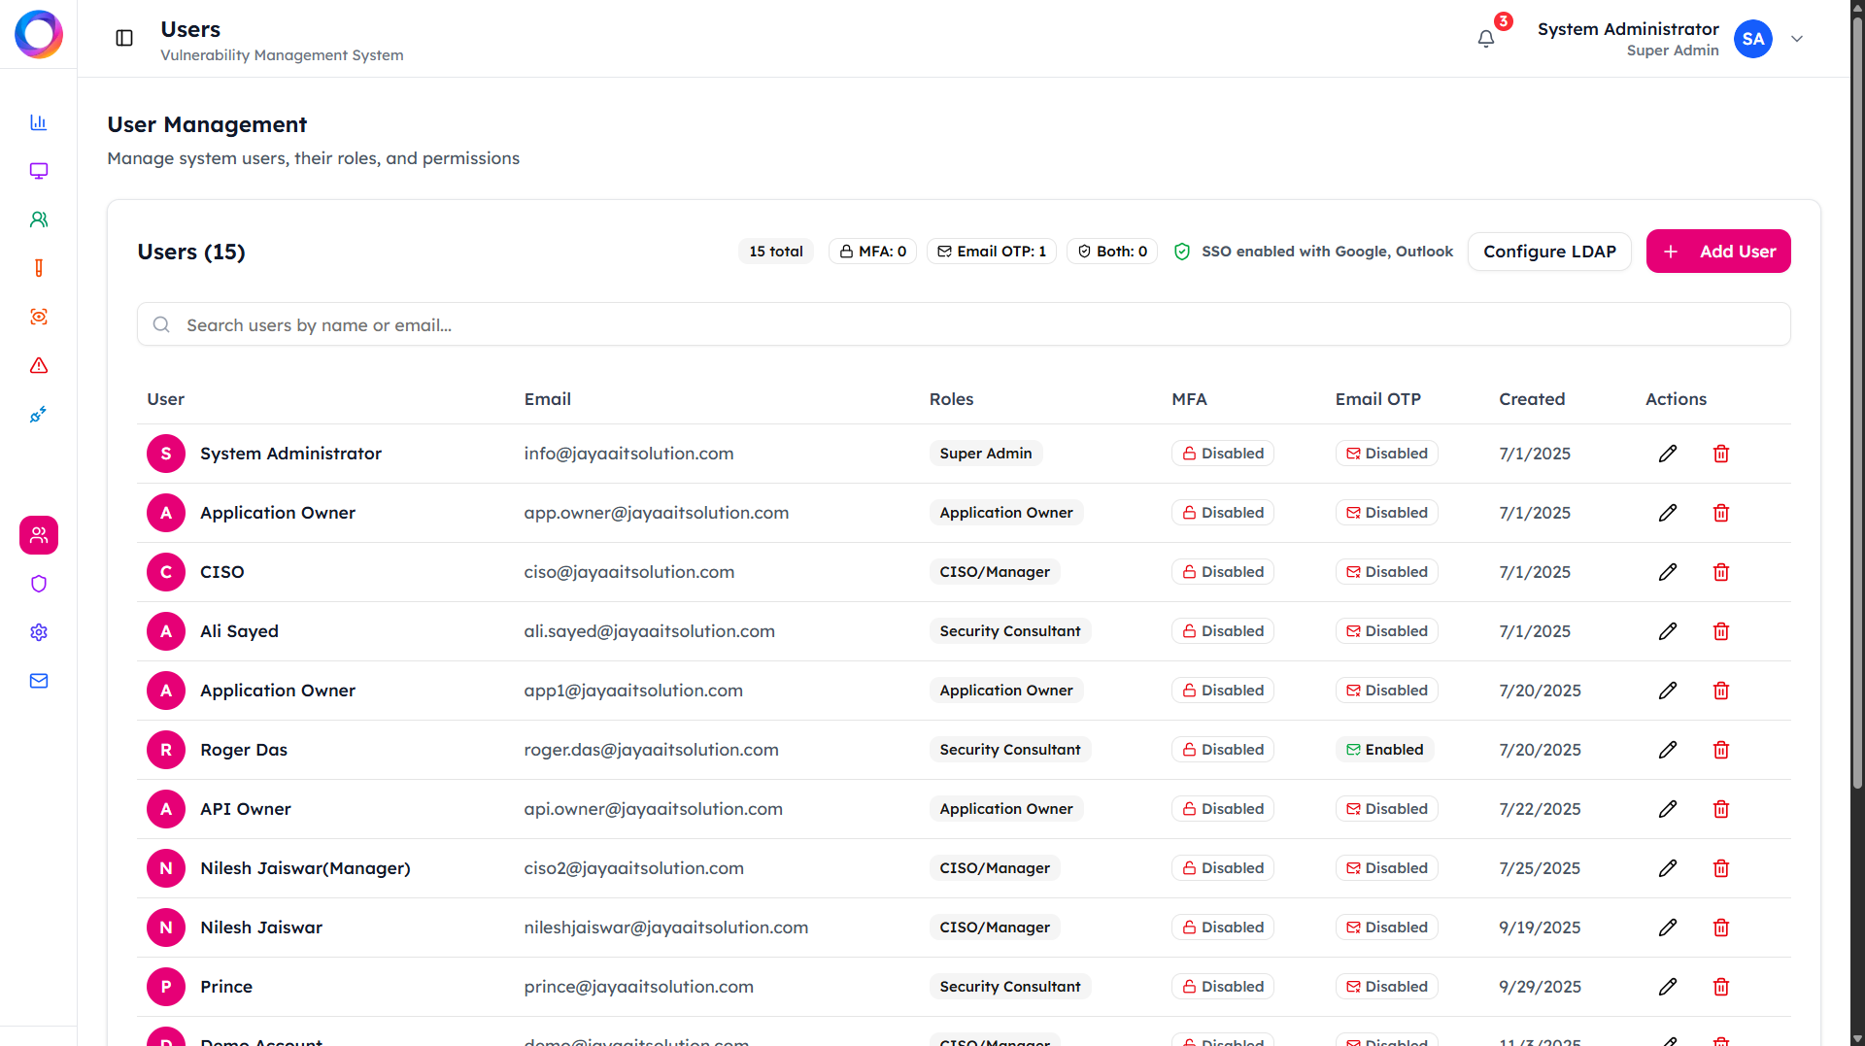The image size is (1865, 1046).
Task: Toggle the sidebar panel icon
Action: [x=124, y=38]
